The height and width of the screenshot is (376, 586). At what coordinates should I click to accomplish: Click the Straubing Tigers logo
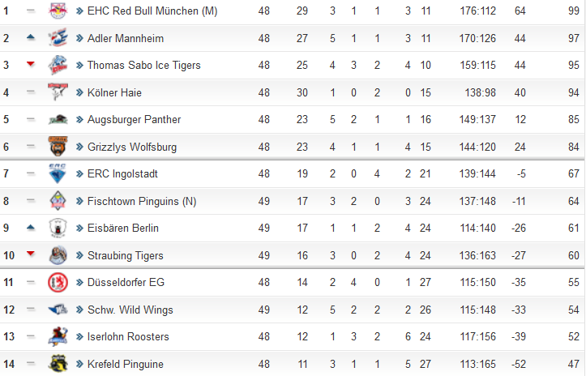[58, 255]
